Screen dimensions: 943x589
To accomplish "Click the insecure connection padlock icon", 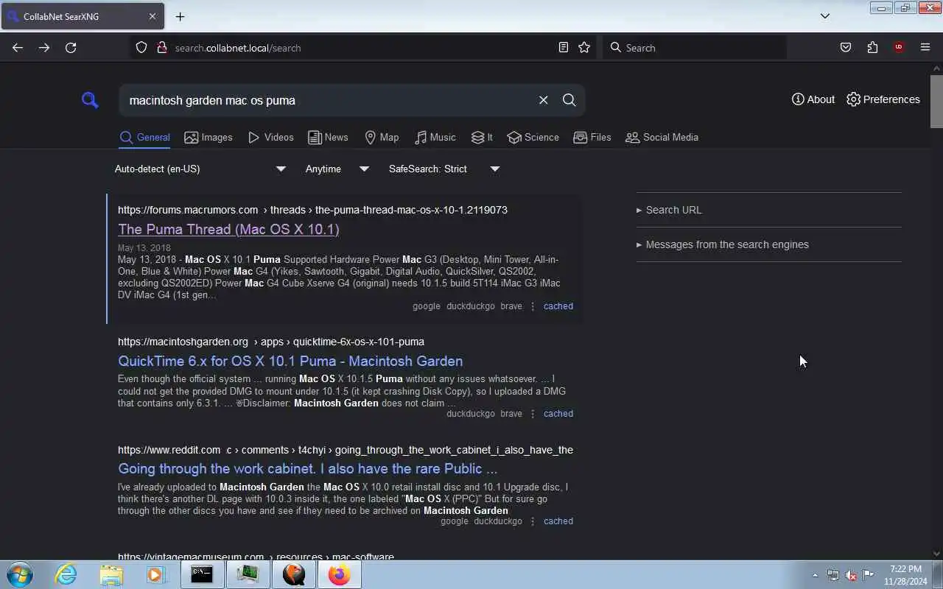I will click(x=162, y=48).
